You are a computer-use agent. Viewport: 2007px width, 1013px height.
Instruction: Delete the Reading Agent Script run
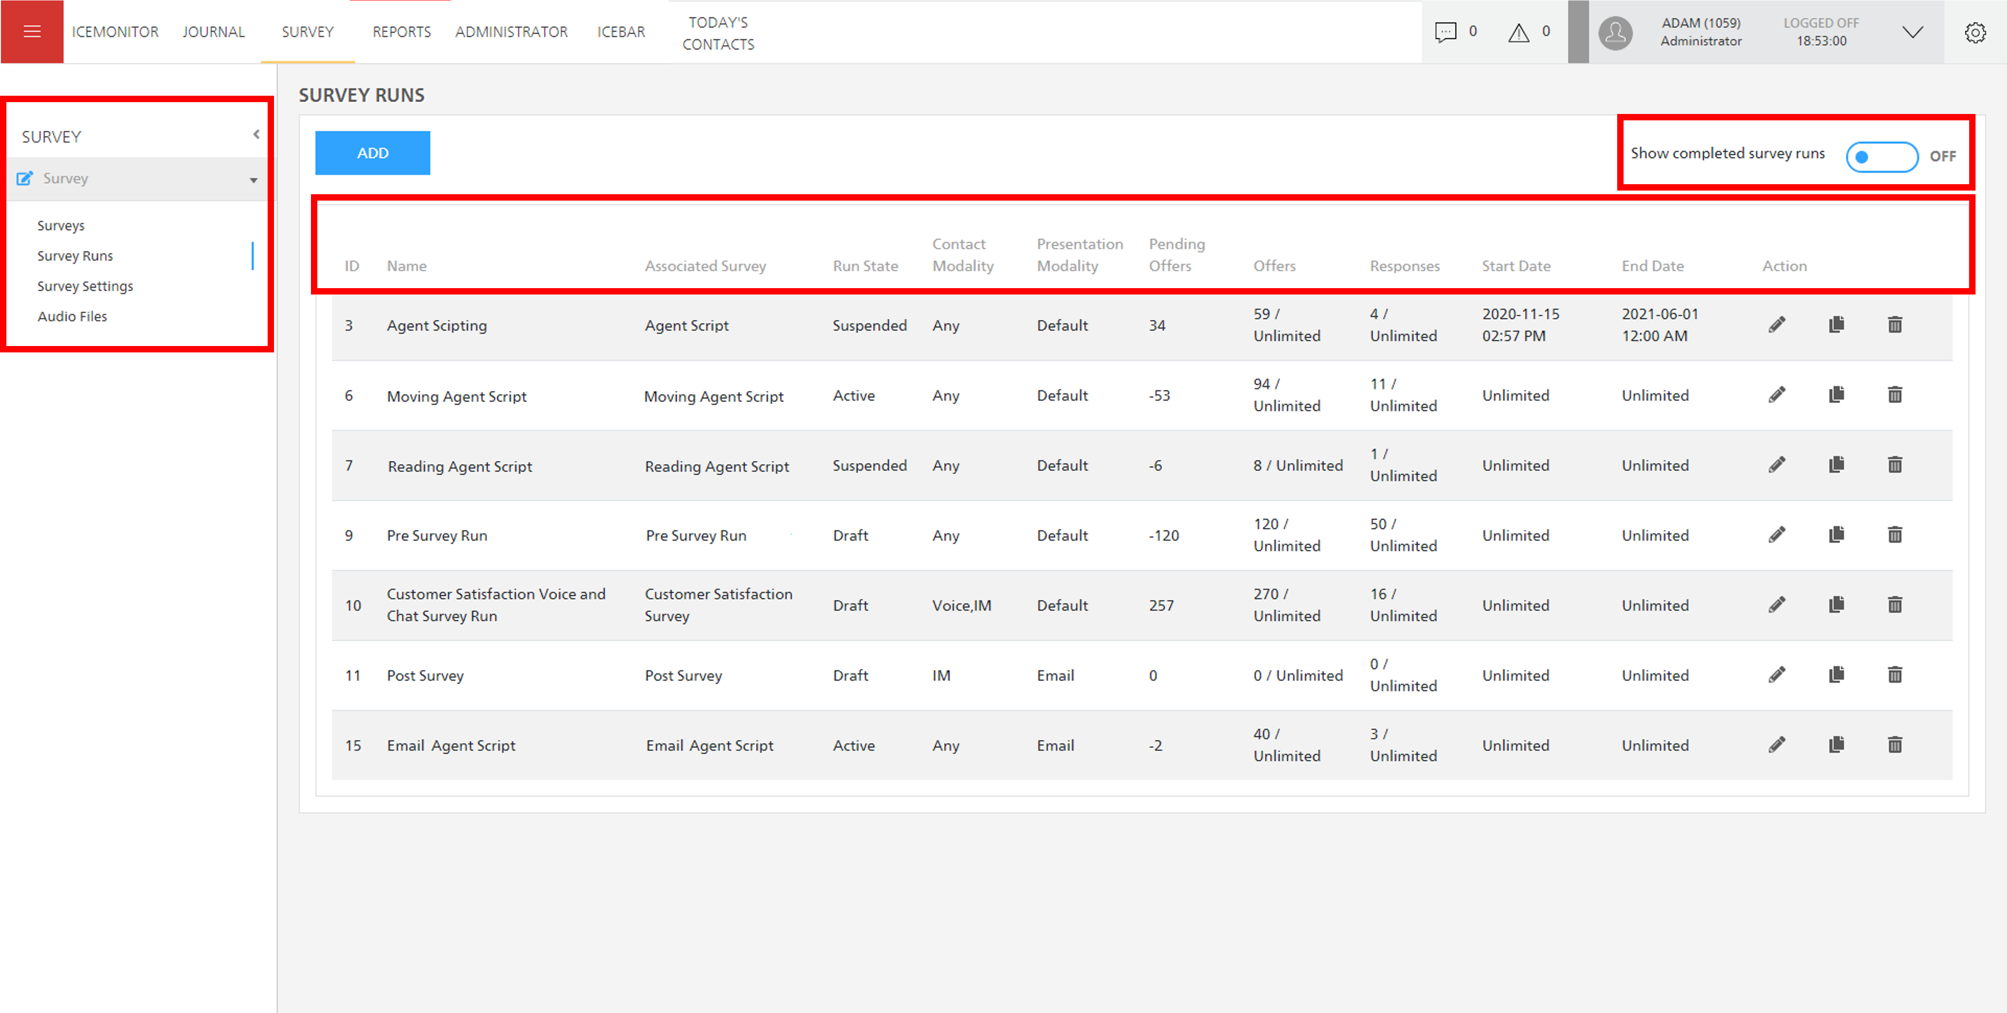pyautogui.click(x=1895, y=465)
